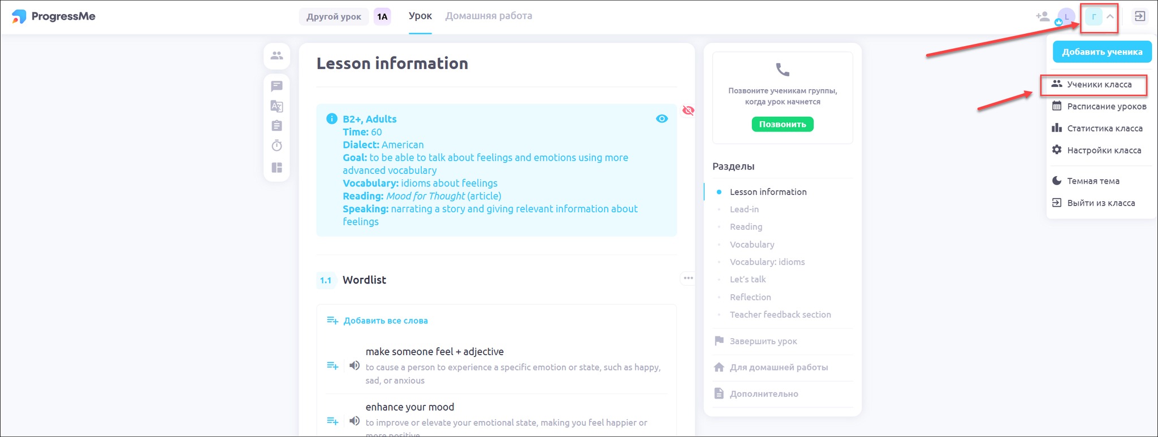1158x437 pixels.
Task: Click 'Добавить все слова' link
Action: 385,321
